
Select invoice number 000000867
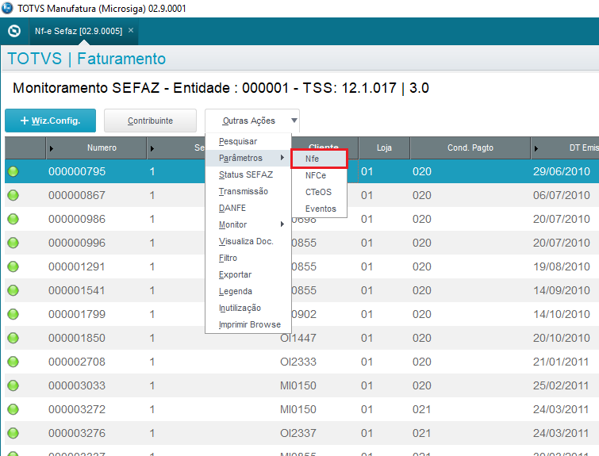click(x=77, y=196)
